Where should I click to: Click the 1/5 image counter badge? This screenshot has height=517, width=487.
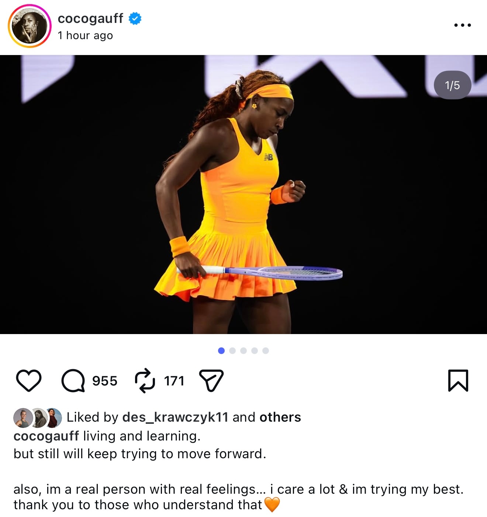[452, 85]
